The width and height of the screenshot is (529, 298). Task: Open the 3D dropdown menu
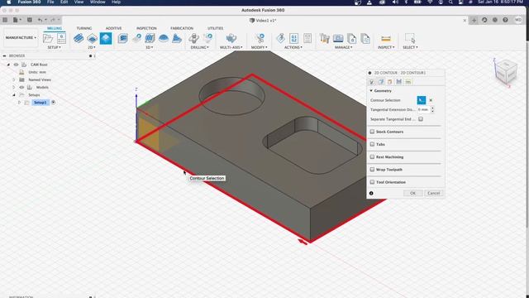click(x=150, y=47)
